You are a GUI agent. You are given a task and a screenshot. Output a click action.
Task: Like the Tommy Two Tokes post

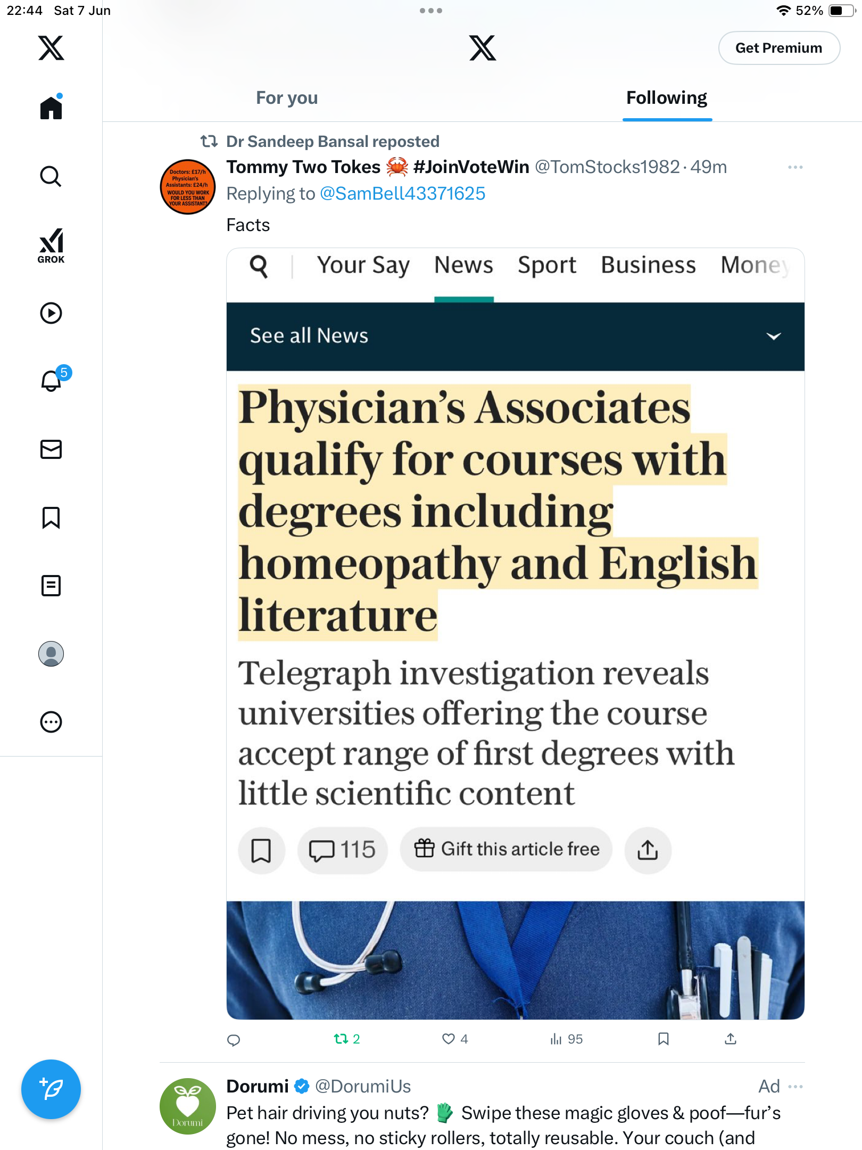pyautogui.click(x=455, y=1039)
